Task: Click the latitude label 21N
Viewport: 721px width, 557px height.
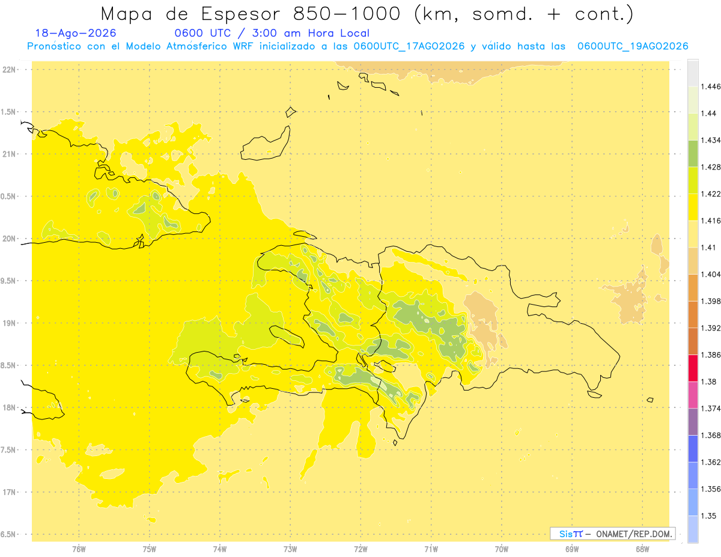Action: point(8,154)
